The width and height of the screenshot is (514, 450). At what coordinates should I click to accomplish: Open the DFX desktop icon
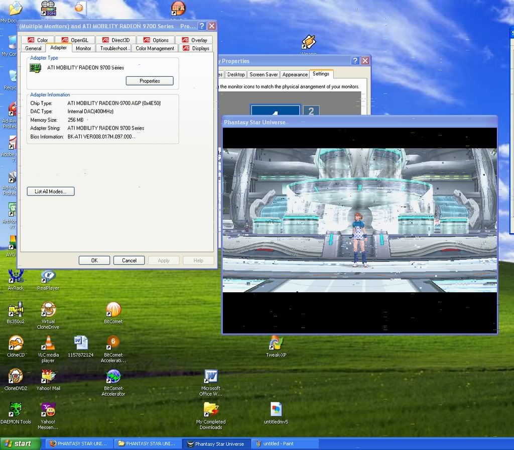[x=178, y=9]
